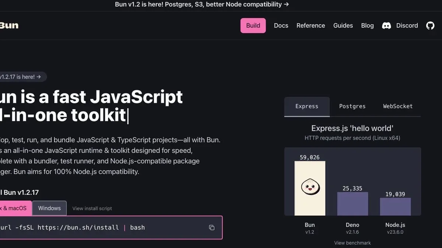This screenshot has height=248, width=442.
Task: Open the Discord text link
Action: click(407, 25)
